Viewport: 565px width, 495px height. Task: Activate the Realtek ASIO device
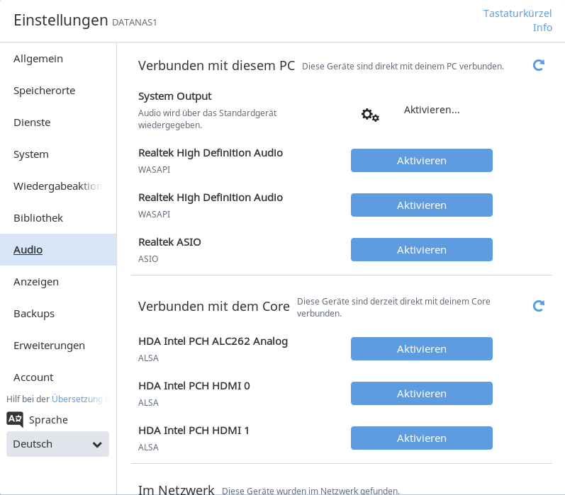422,250
